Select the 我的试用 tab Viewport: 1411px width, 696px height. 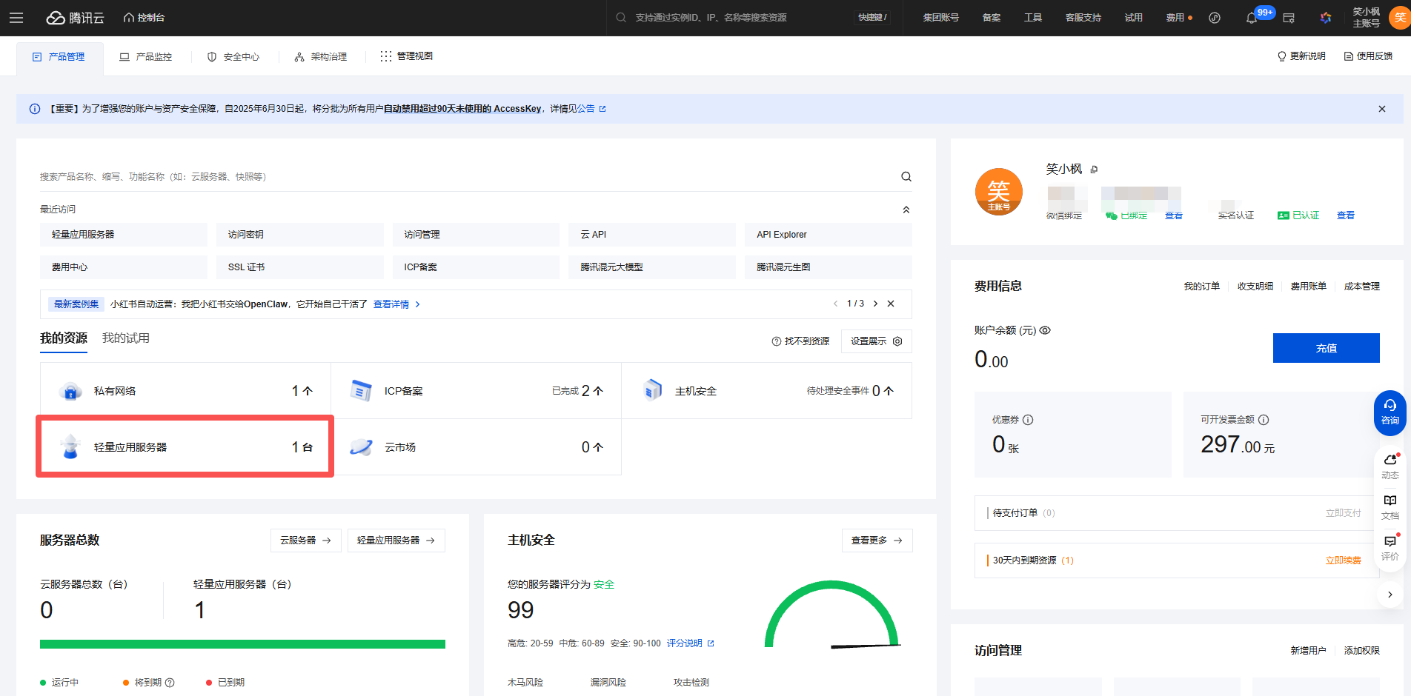pos(125,338)
